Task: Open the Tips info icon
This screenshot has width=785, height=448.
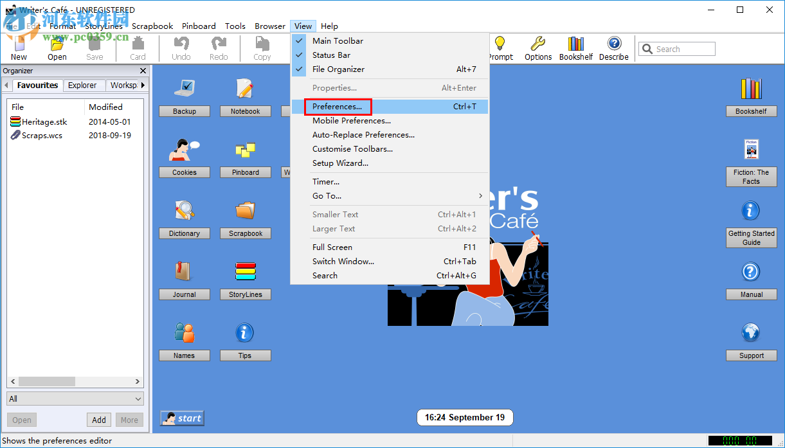Action: (x=245, y=333)
